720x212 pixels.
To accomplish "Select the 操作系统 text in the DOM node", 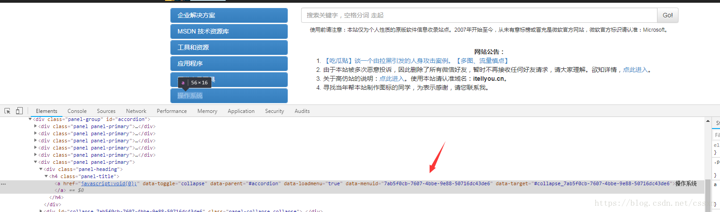I will tap(686, 183).
